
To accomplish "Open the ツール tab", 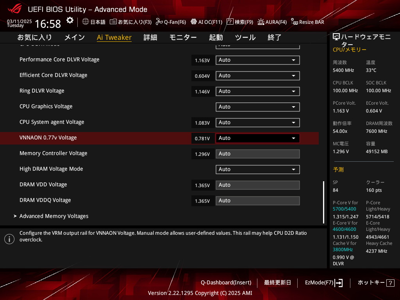I will 245,37.
